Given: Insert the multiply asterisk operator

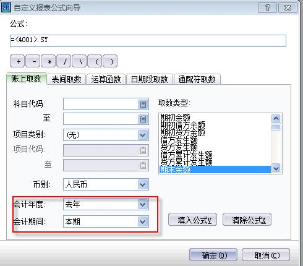Looking at the screenshot, I should tap(49, 61).
